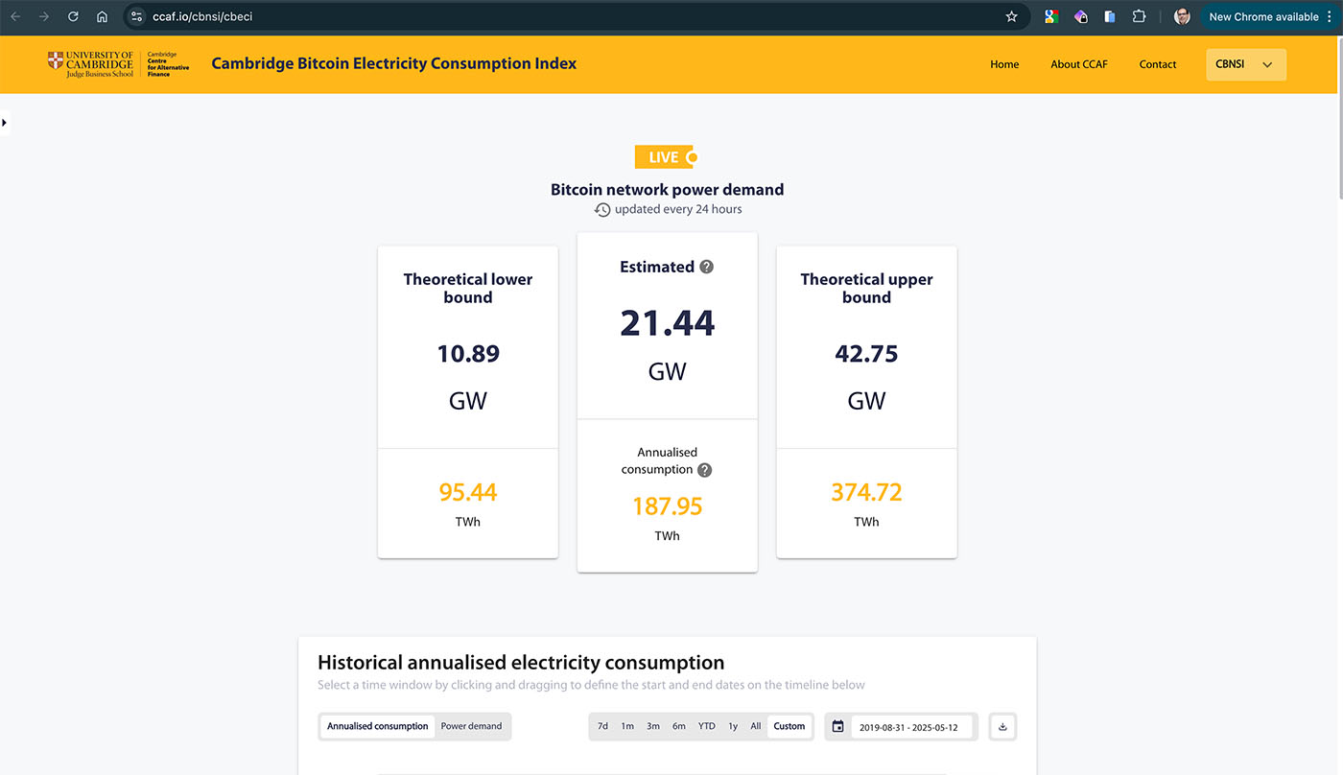The width and height of the screenshot is (1343, 775).
Task: Go back to the previous page
Action: point(15,16)
